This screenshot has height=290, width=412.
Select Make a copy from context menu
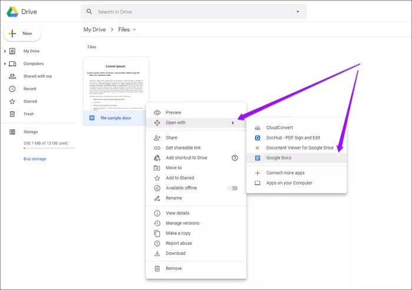coord(178,234)
